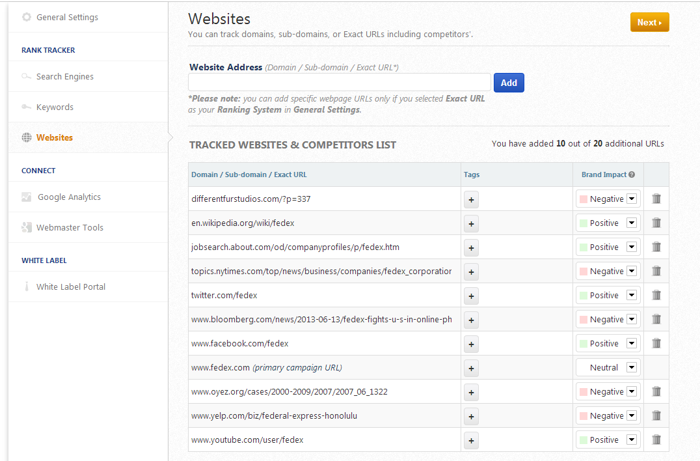
Task: Click the orange Next button
Action: coord(649,22)
